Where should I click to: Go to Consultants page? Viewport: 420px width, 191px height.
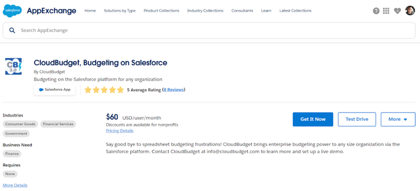pyautogui.click(x=242, y=10)
